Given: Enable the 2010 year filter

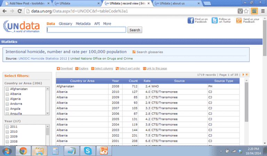Looking at the screenshot, I should [x=7, y=132].
